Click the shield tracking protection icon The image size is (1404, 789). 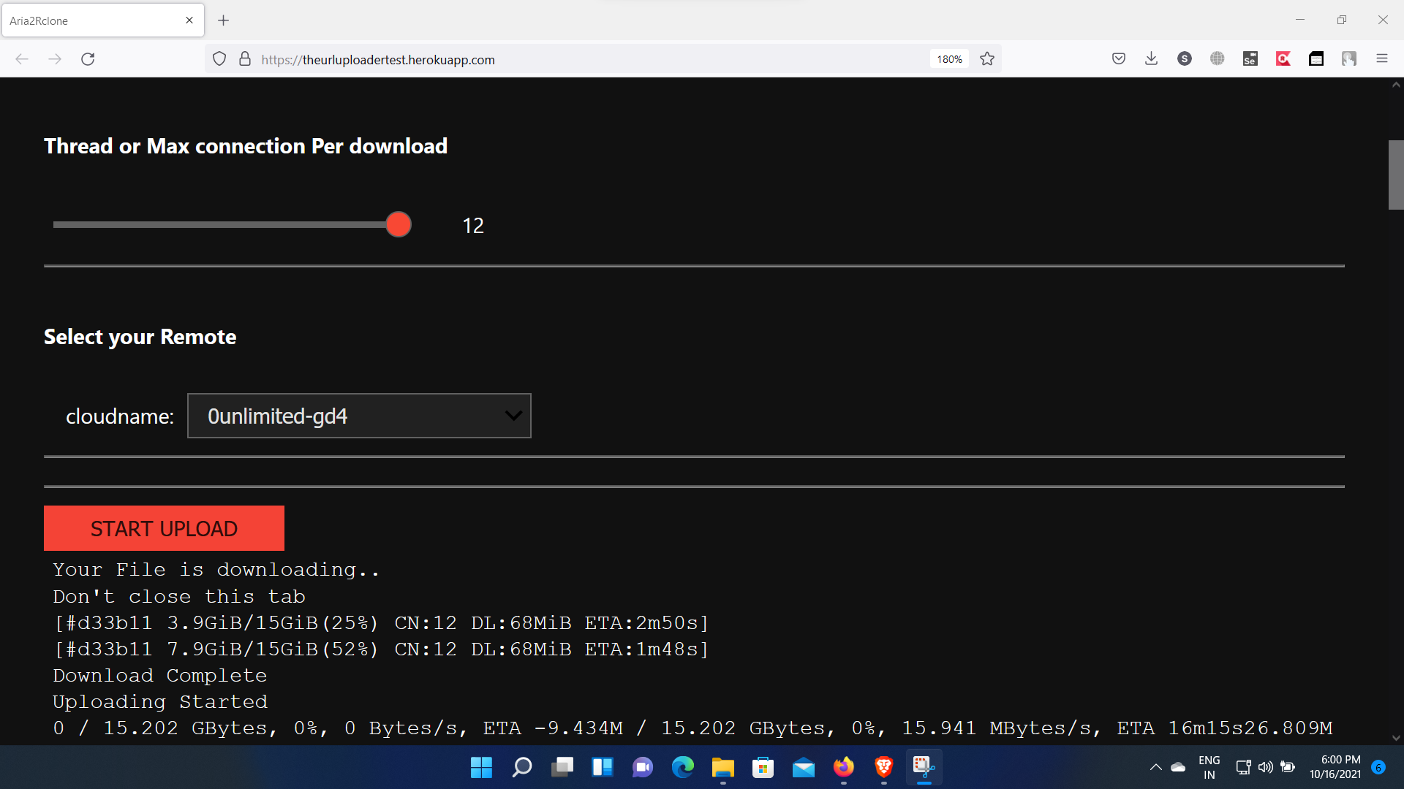219,59
